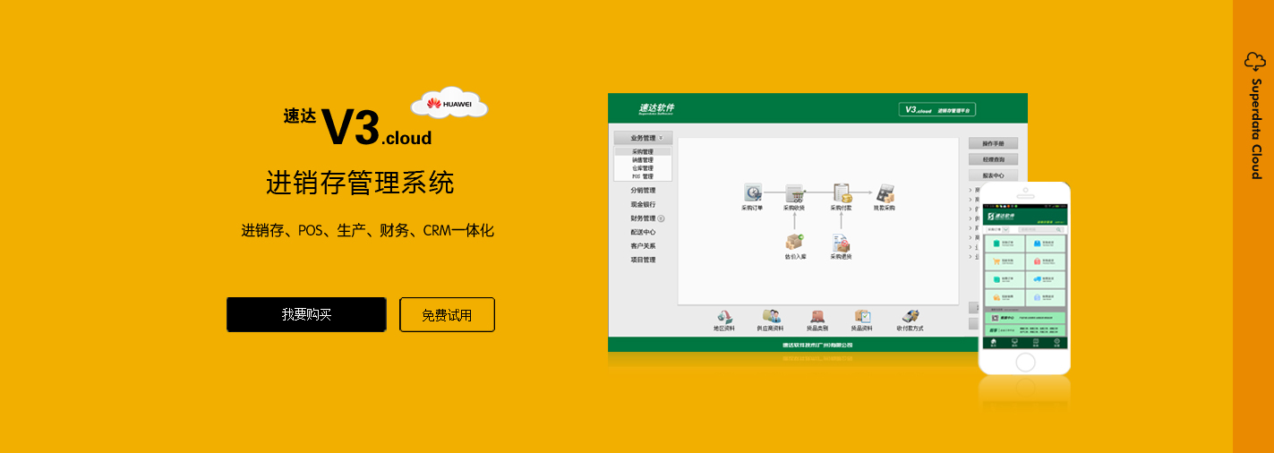Open the 采购订单 purchase order icon
Screen dimensions: 1274x453
pyautogui.click(x=752, y=192)
